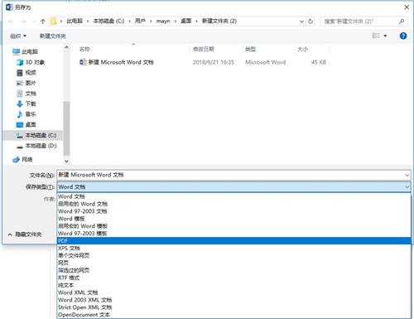Click mayn in the address breadcrumb

pyautogui.click(x=163, y=21)
